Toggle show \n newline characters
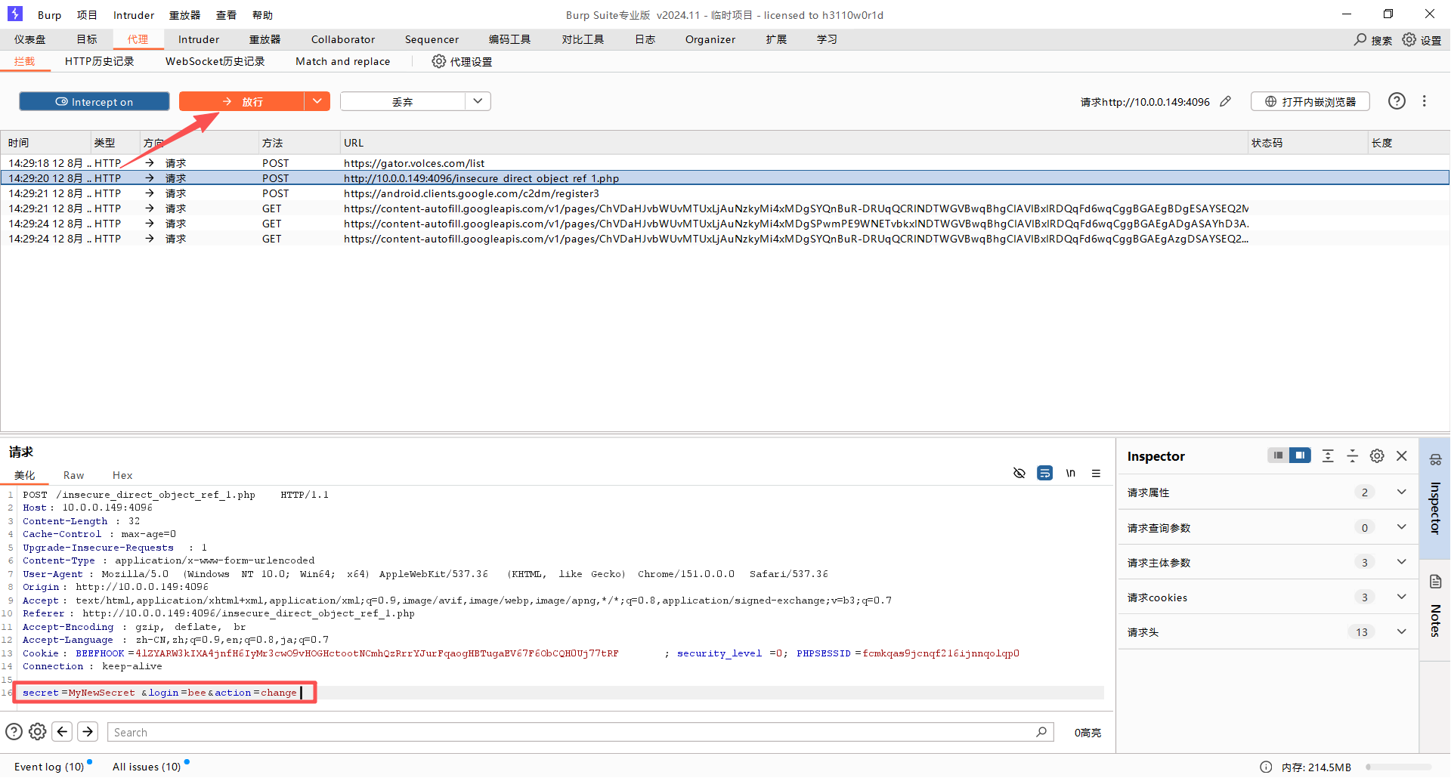1451x778 pixels. 1071,474
